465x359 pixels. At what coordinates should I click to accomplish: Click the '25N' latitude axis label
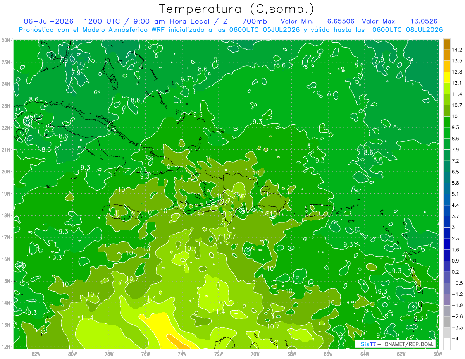5,62
